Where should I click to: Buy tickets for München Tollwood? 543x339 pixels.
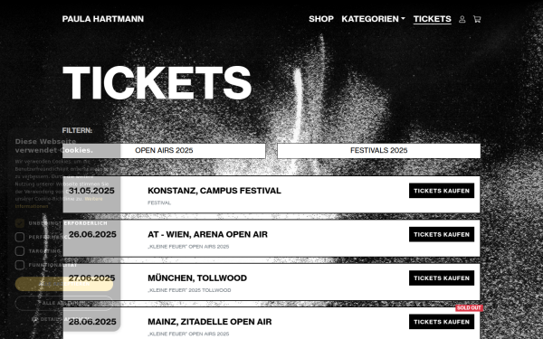click(442, 278)
